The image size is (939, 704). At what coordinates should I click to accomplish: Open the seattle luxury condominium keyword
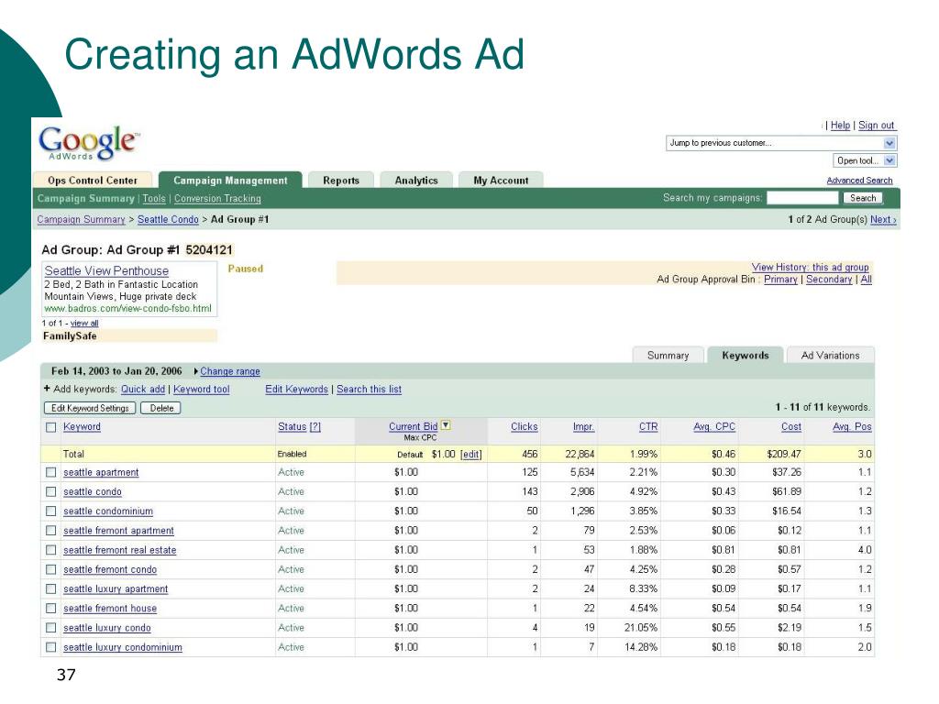(x=123, y=647)
